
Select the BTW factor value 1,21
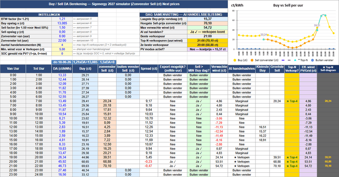click(x=62, y=19)
